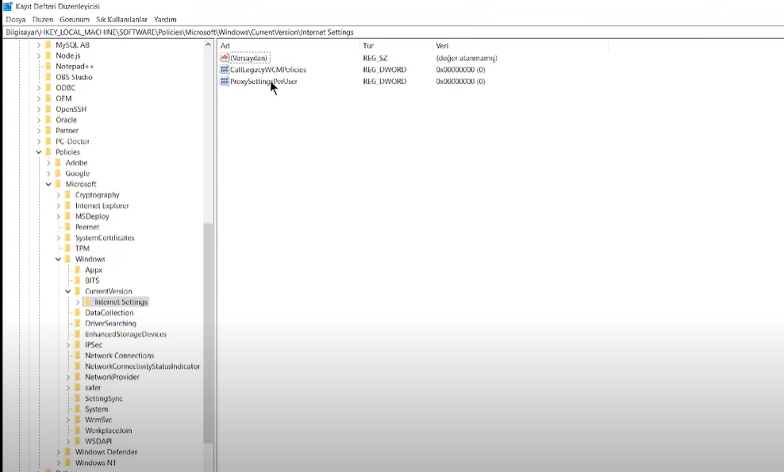Click the tree pane vertical scrollbar
The image size is (784, 472).
(x=208, y=333)
